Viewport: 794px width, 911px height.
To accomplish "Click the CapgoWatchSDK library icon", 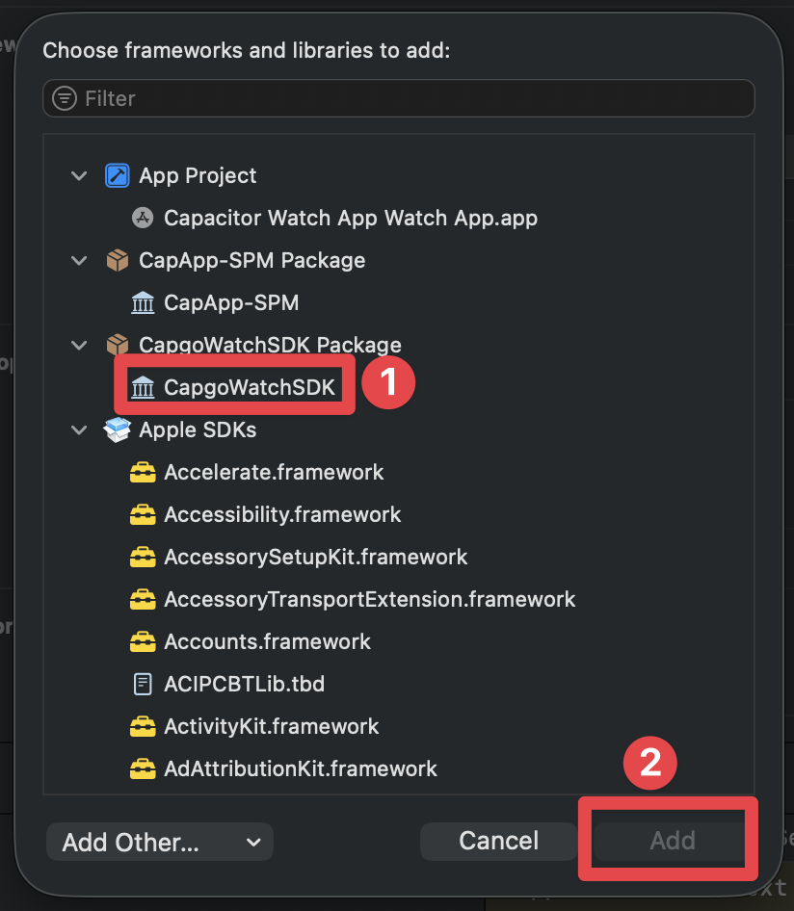I will pos(143,387).
